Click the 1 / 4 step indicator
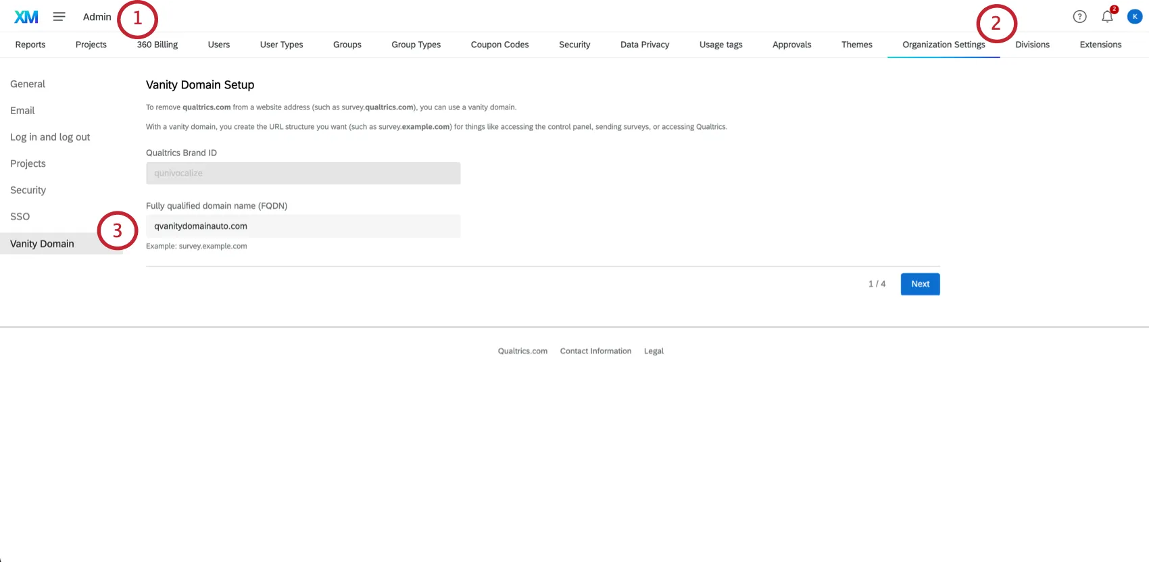 877,284
